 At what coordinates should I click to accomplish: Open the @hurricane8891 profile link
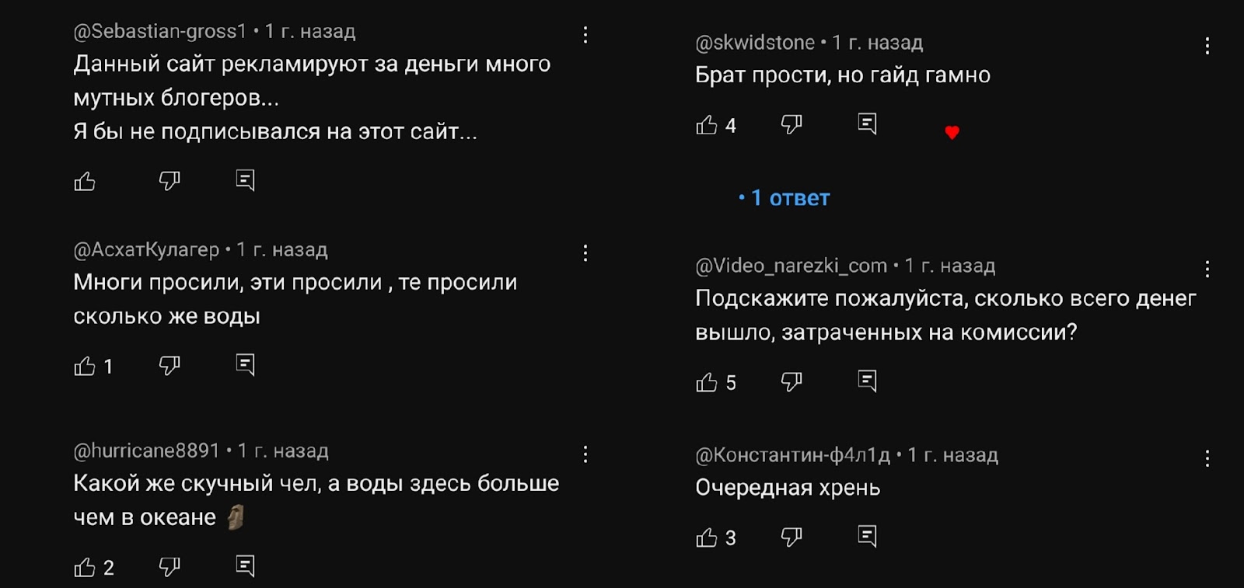(146, 451)
